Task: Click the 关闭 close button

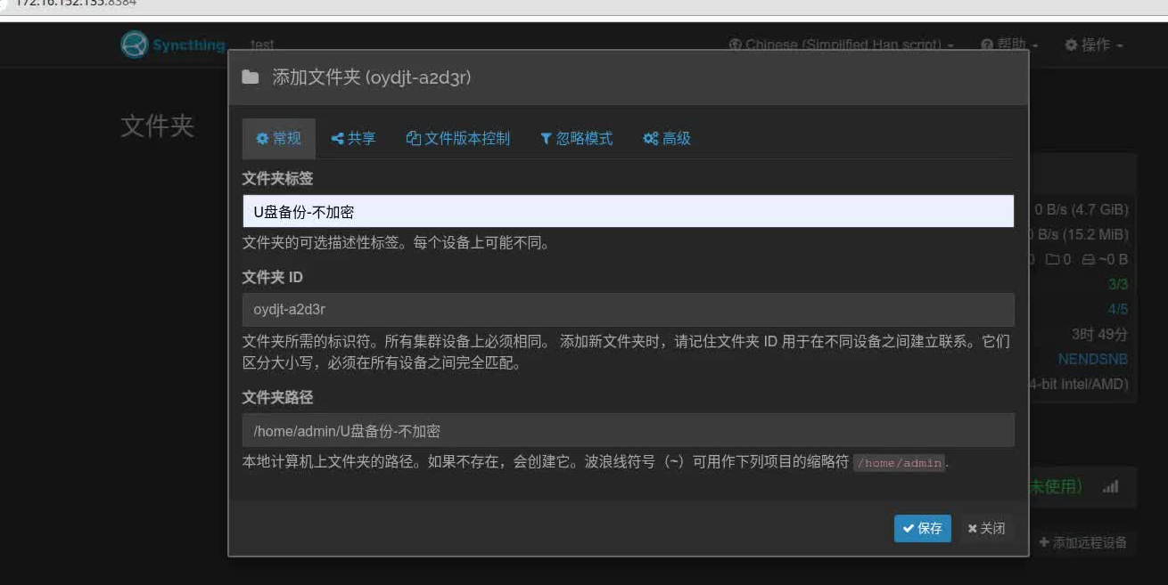Action: 986,528
